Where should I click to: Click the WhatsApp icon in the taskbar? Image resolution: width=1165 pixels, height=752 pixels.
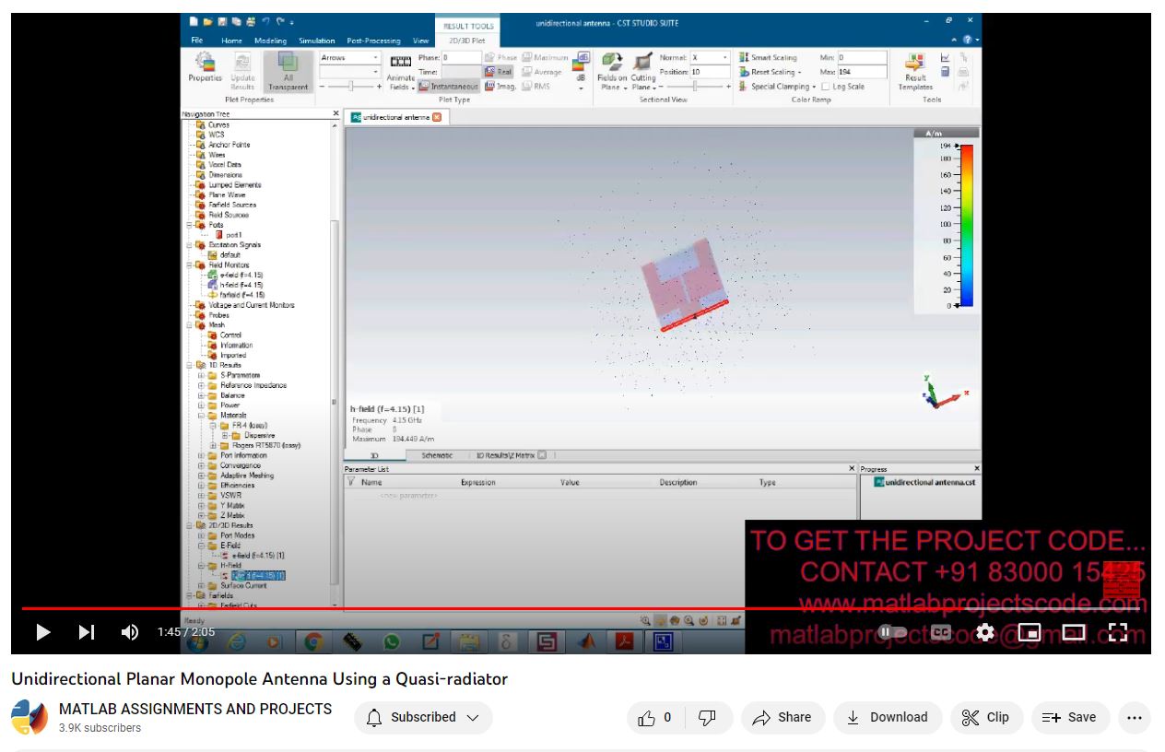click(392, 641)
